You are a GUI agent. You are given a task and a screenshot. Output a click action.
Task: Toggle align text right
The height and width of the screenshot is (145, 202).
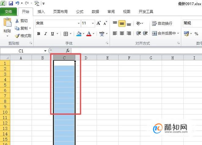tap(129, 33)
